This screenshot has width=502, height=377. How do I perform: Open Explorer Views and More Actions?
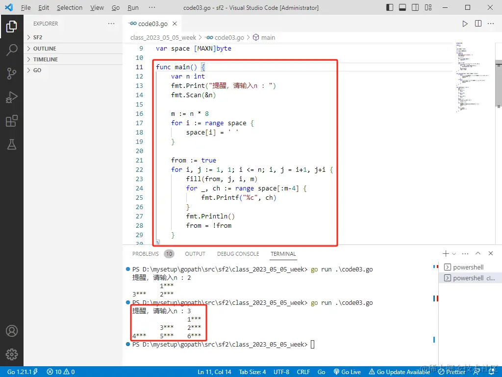tap(111, 24)
